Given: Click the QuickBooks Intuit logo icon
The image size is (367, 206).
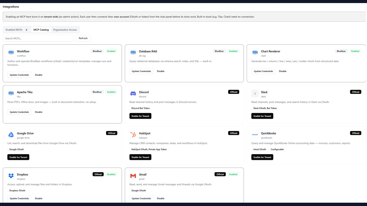Looking at the screenshot, I should [255, 135].
